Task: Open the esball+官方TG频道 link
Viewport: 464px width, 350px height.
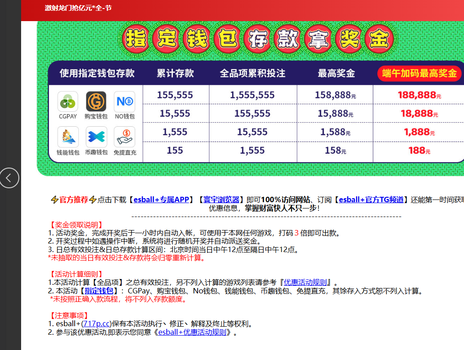Action: pyautogui.click(x=371, y=199)
